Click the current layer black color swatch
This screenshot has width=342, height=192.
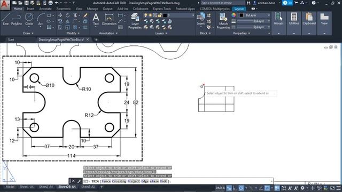(165, 15)
